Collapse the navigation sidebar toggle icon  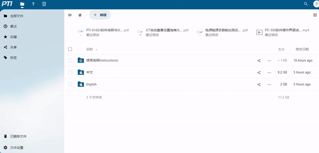(x=70, y=15)
